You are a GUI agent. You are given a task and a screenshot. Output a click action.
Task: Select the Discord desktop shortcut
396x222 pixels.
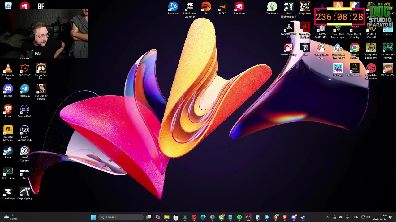click(8, 91)
